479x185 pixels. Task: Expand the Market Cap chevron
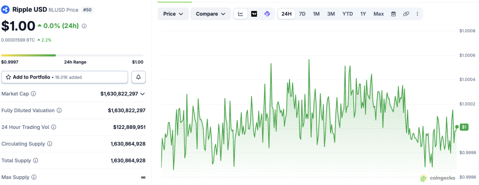[x=142, y=94]
